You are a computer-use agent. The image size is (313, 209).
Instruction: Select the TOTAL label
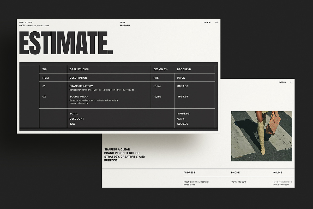click(x=74, y=114)
